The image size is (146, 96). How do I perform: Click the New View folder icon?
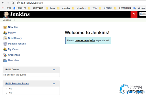(x=5, y=60)
